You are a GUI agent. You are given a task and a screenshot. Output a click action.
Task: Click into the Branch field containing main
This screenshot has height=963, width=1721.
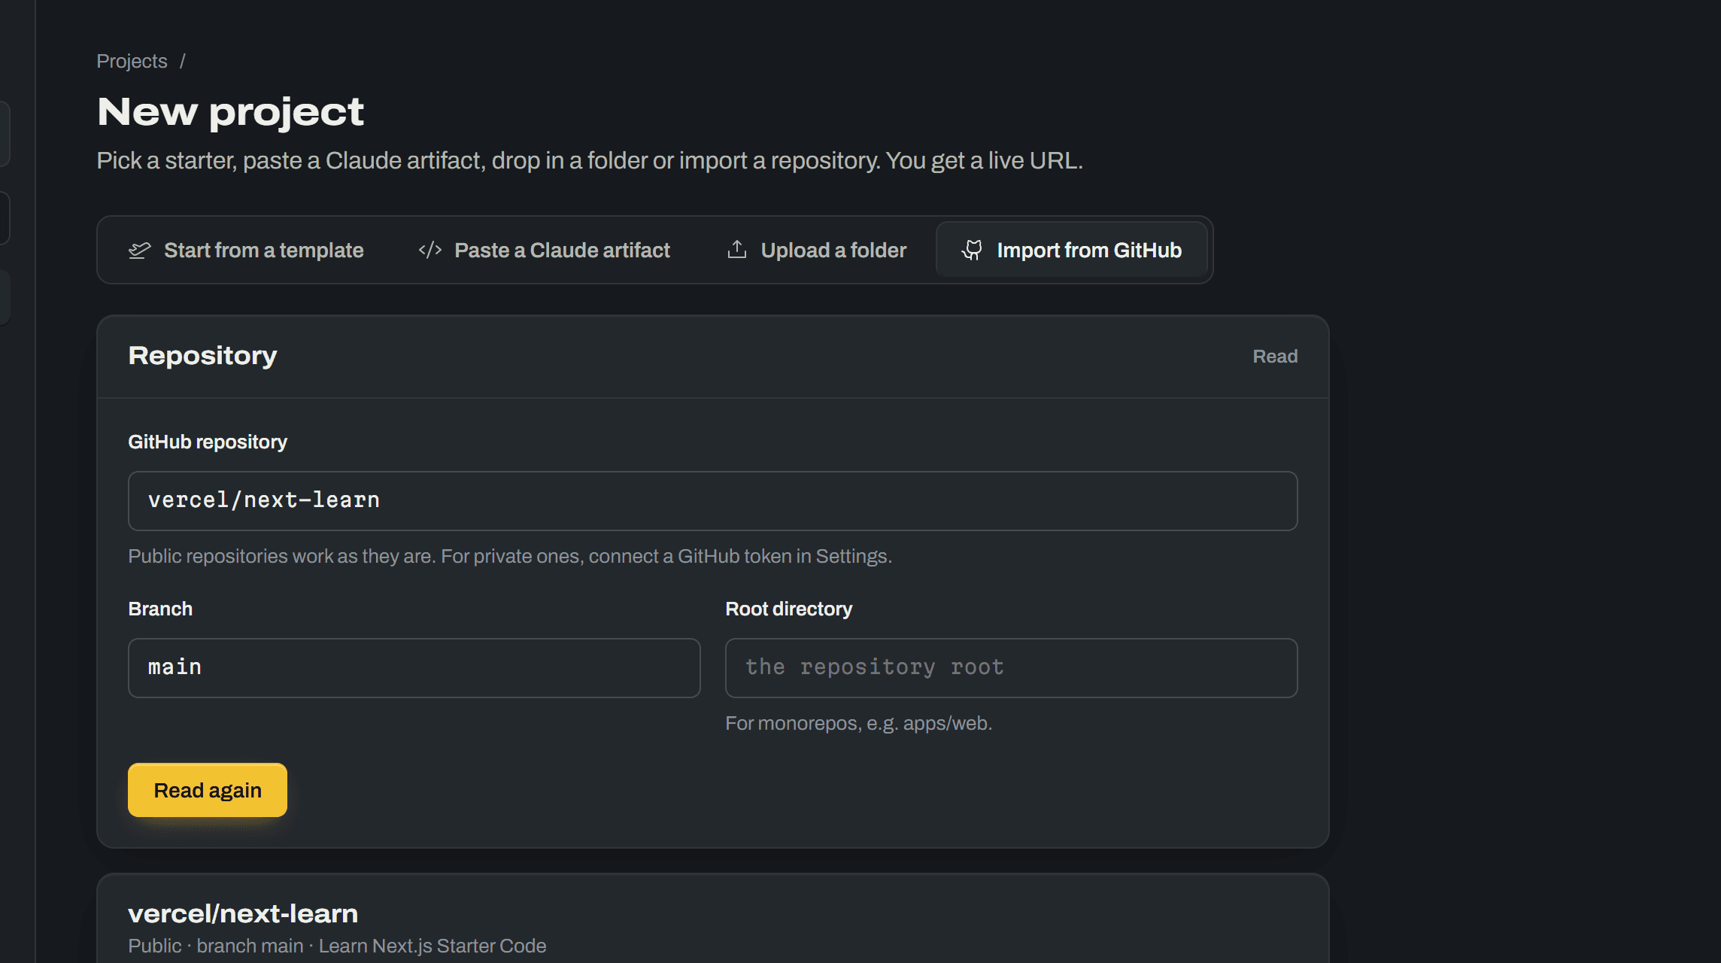click(414, 668)
